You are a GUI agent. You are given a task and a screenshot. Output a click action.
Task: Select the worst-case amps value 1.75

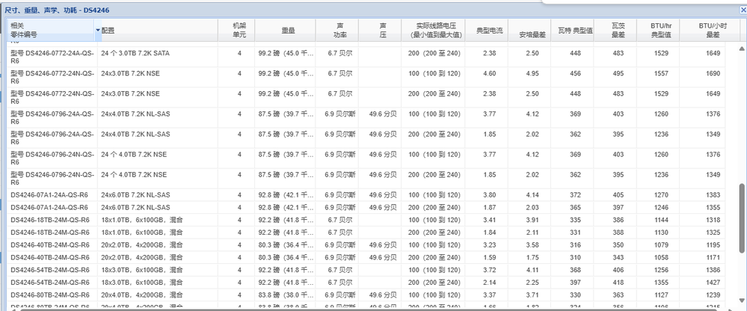pos(532,257)
